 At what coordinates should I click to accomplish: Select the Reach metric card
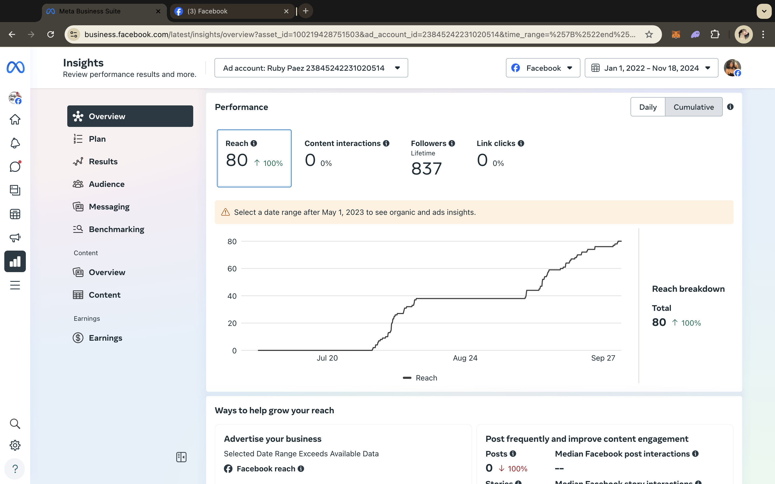click(x=254, y=158)
